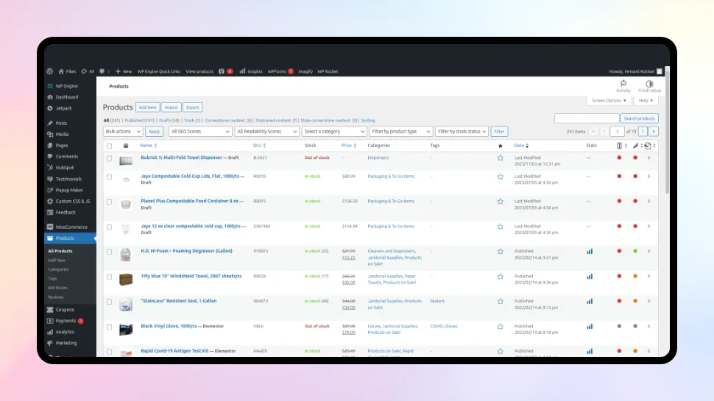Expand the Filter by stock status dropdown

[x=462, y=131]
